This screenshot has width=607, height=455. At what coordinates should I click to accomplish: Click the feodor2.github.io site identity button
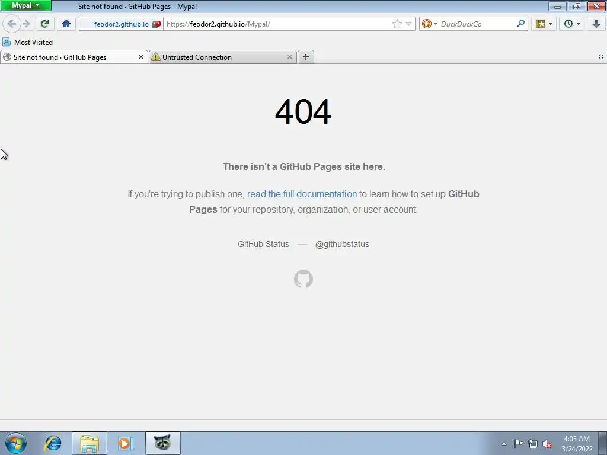click(x=121, y=24)
